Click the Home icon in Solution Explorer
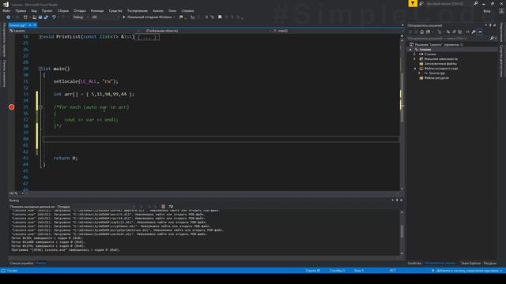 coord(421,32)
